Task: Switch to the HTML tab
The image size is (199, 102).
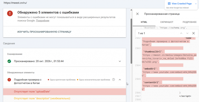Action: coord(144,22)
